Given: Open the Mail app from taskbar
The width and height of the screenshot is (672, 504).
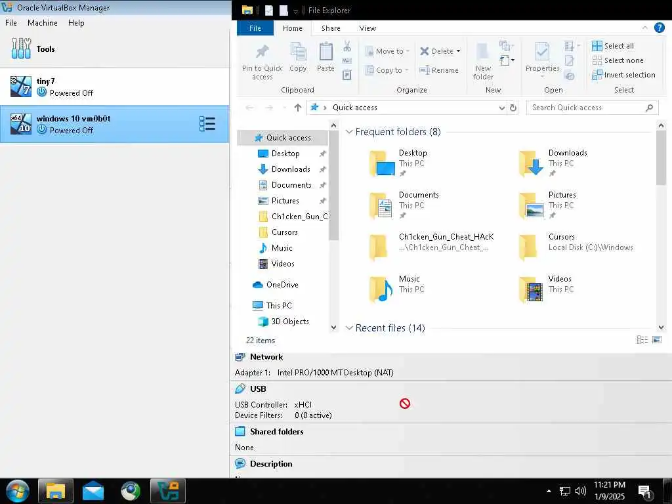Looking at the screenshot, I should [x=93, y=491].
